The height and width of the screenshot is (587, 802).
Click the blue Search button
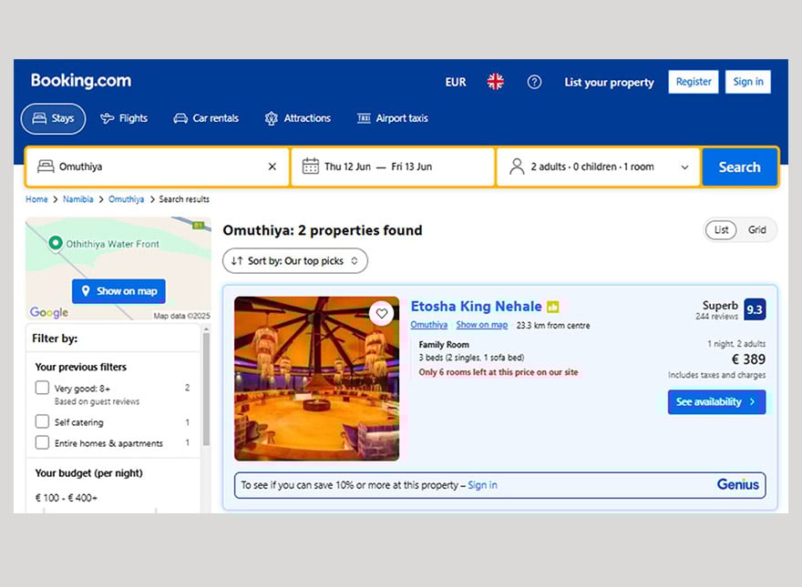point(740,167)
